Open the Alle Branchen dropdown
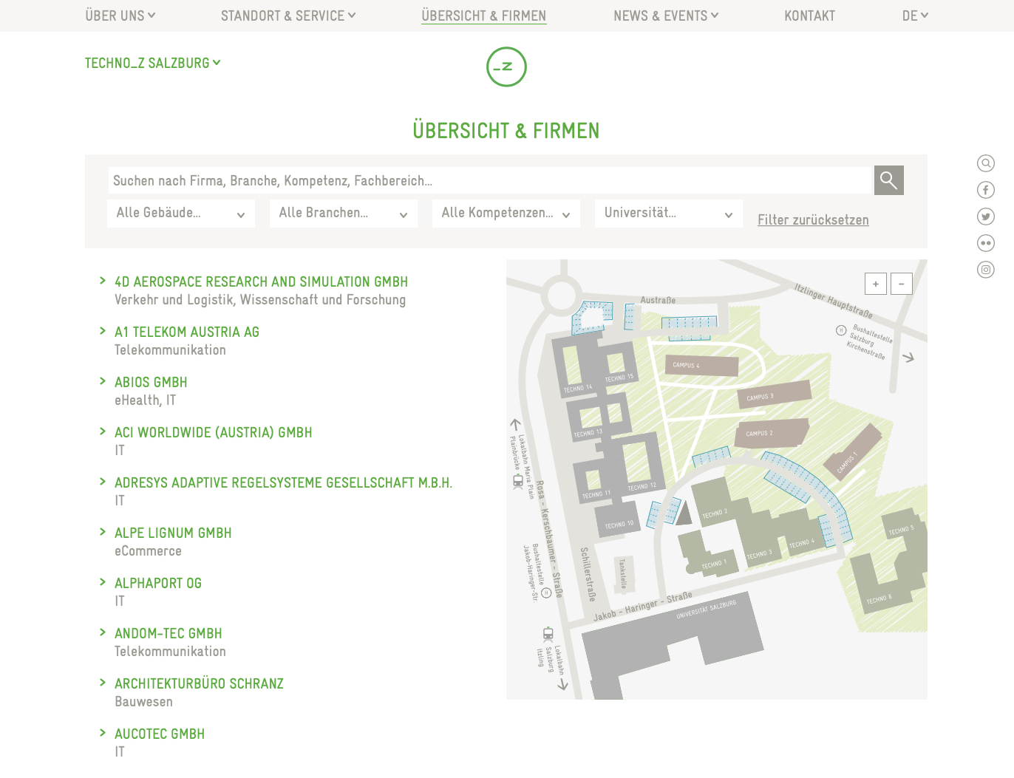Viewport: 1014px width, 778px height. click(344, 214)
